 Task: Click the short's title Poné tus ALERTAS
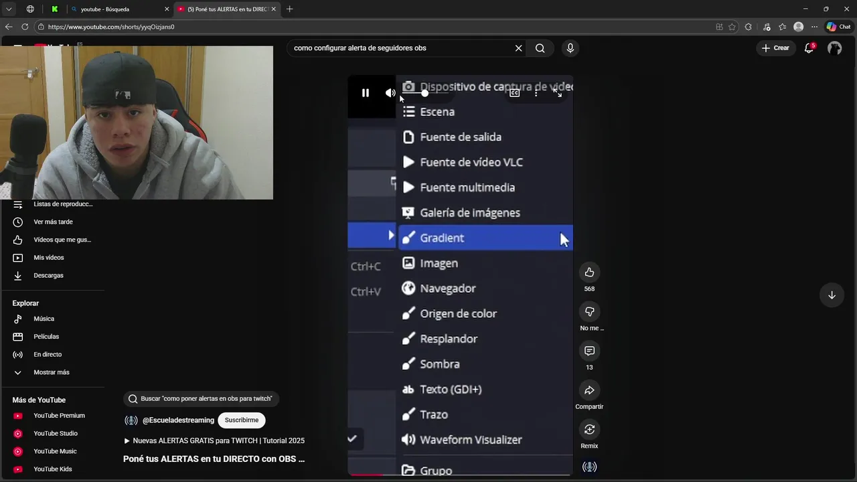click(x=214, y=459)
